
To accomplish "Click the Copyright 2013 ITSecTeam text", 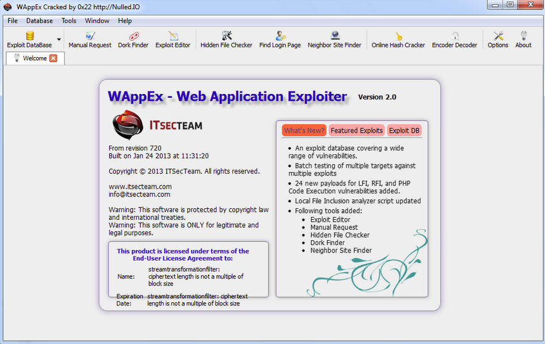I will (184, 171).
